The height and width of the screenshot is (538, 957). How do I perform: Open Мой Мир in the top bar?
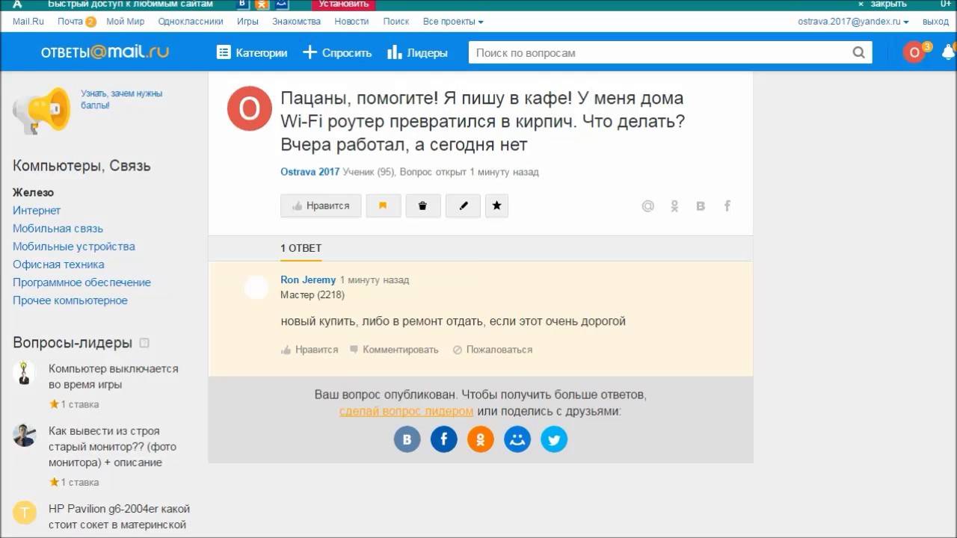pyautogui.click(x=126, y=22)
